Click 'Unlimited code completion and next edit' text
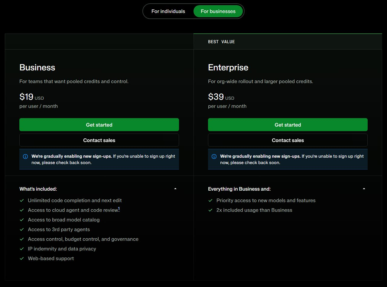The height and width of the screenshot is (287, 387). coord(75,200)
